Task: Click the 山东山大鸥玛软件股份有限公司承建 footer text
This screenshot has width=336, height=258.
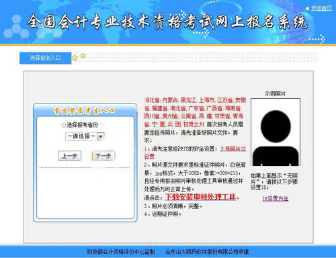Action: click(207, 252)
